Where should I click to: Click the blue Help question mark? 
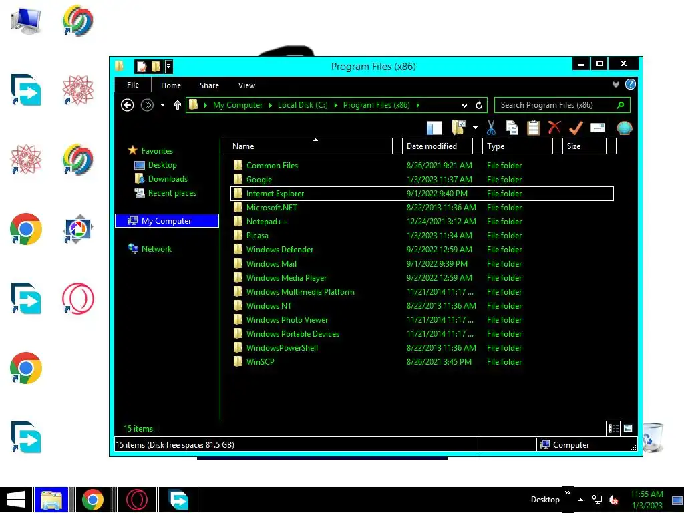point(631,85)
